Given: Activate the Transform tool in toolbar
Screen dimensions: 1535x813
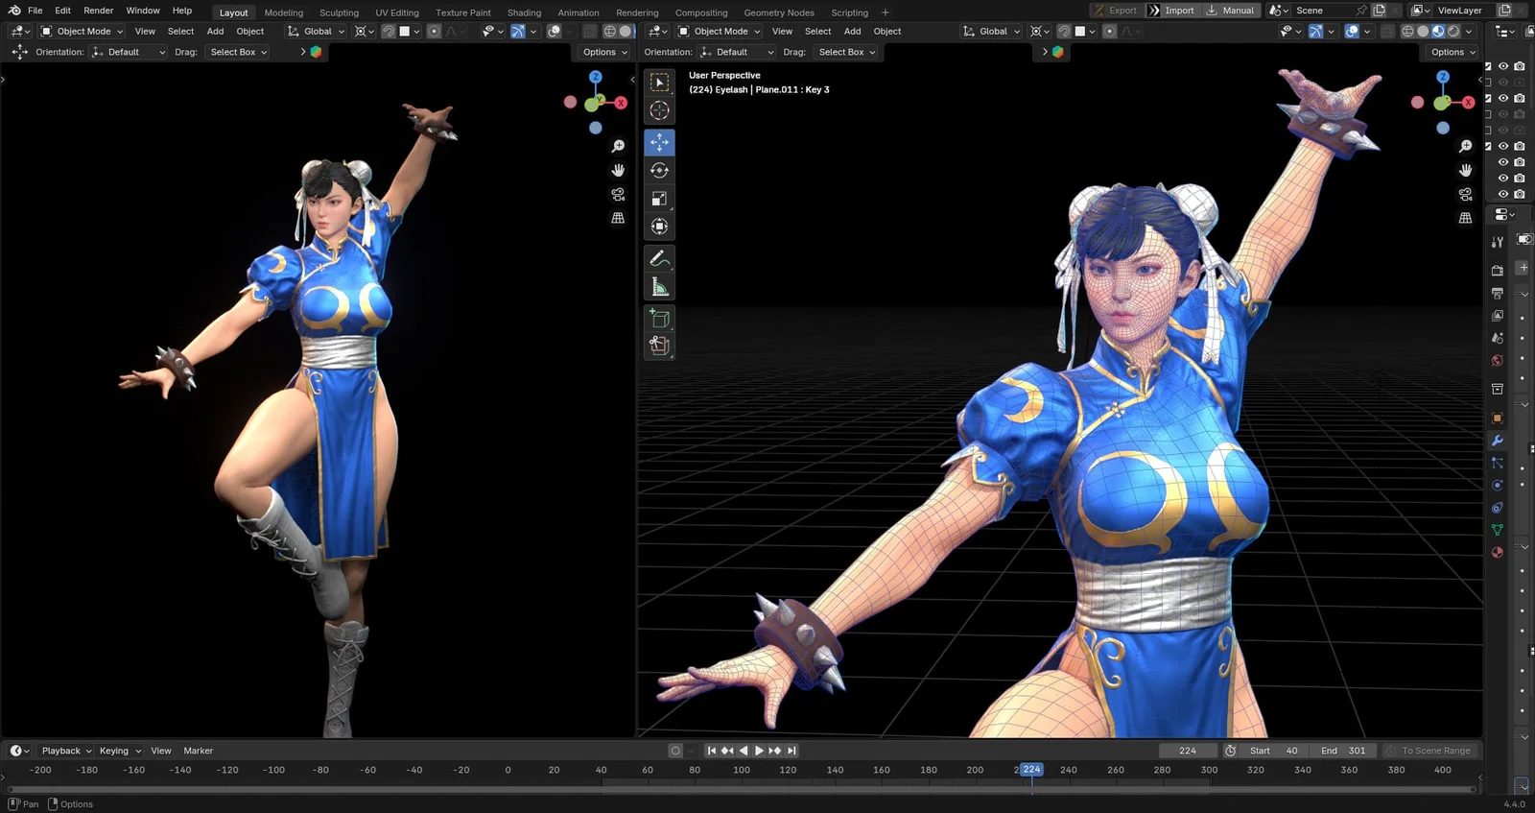Looking at the screenshot, I should pyautogui.click(x=659, y=227).
